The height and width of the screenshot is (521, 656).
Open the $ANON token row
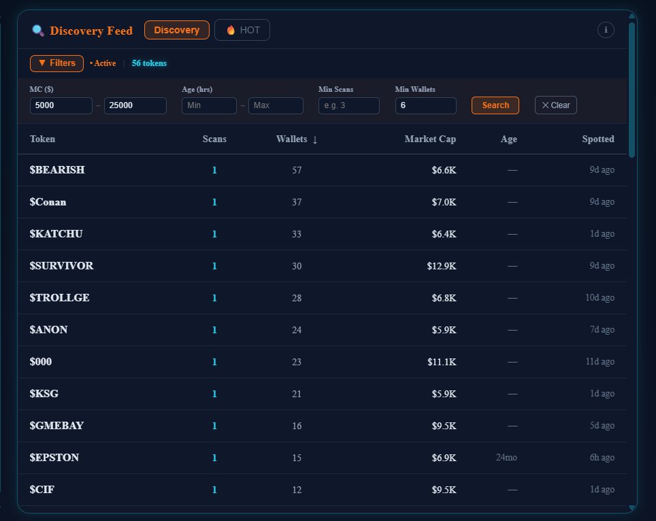pyautogui.click(x=322, y=330)
